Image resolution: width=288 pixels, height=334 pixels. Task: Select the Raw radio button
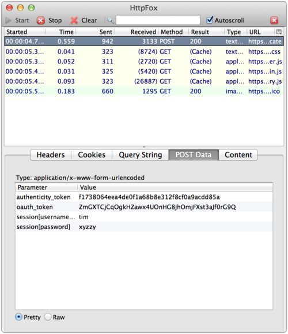(48, 317)
